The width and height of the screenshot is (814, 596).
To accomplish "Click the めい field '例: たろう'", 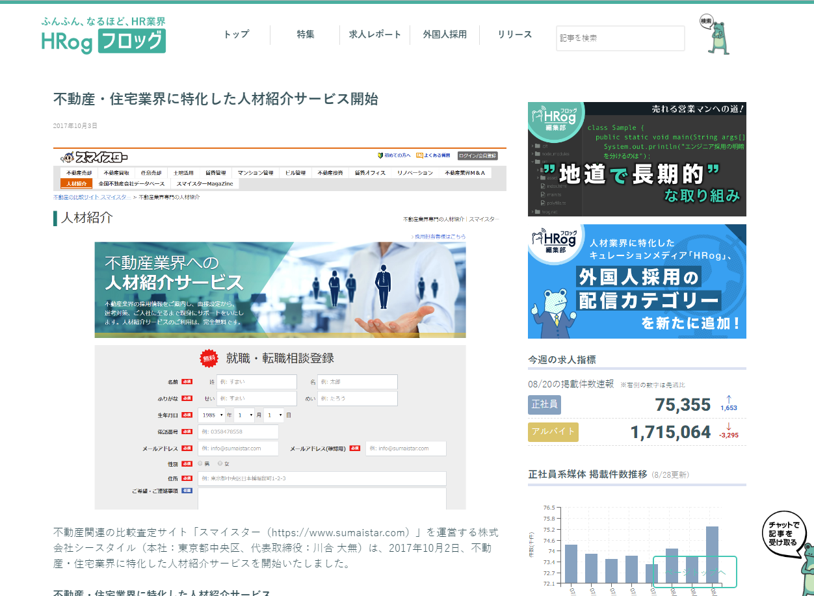I will 358,398.
